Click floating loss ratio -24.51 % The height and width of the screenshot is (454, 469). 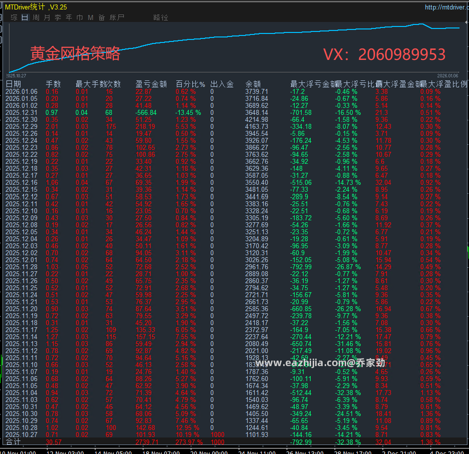[348, 414]
